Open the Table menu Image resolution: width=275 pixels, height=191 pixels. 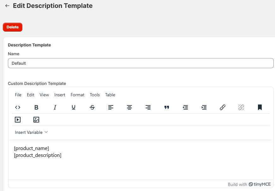[x=110, y=95]
